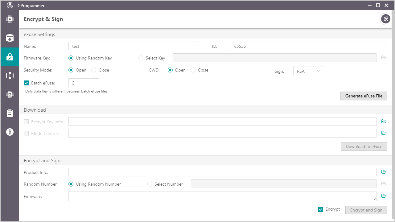Open the about info sidebar icon

[10, 132]
